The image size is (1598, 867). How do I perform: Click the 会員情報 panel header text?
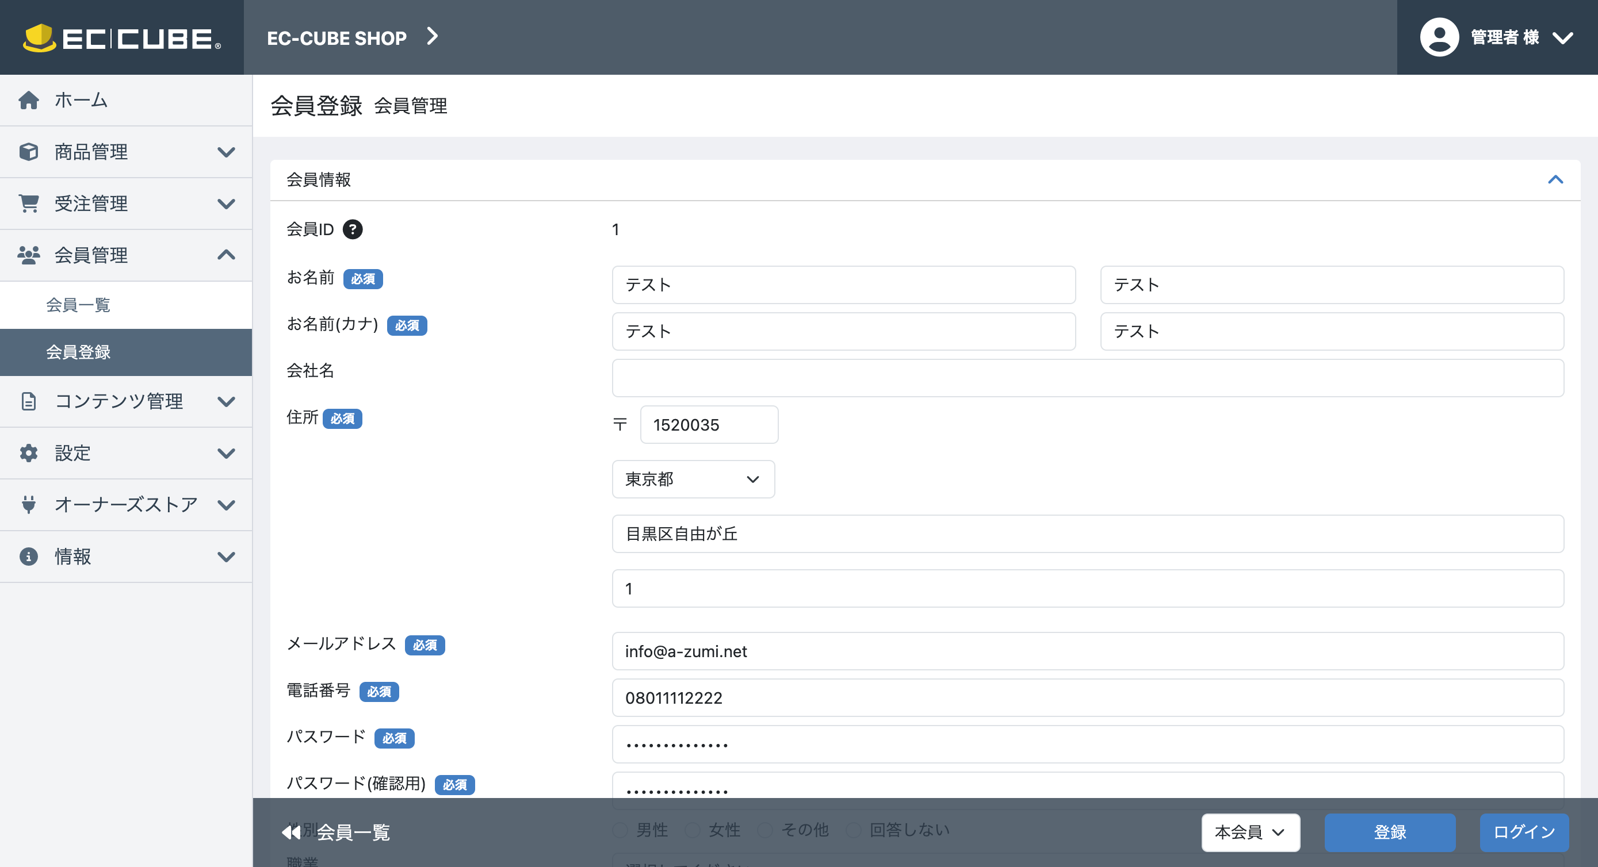pos(318,180)
